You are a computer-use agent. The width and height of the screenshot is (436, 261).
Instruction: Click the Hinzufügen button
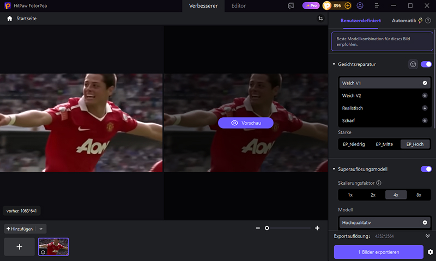point(20,229)
